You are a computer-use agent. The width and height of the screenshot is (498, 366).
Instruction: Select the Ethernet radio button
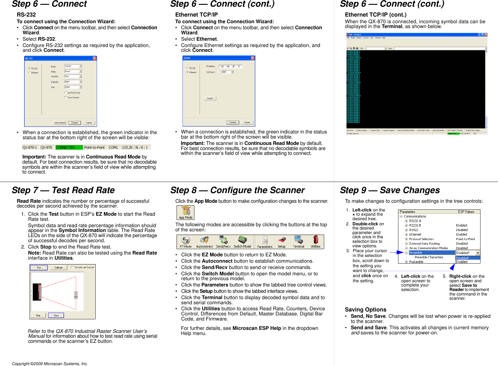coord(29,73)
